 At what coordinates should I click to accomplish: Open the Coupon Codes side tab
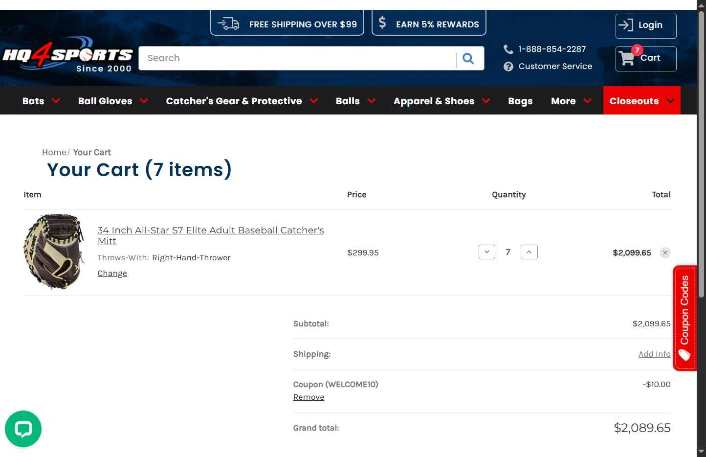pyautogui.click(x=684, y=318)
